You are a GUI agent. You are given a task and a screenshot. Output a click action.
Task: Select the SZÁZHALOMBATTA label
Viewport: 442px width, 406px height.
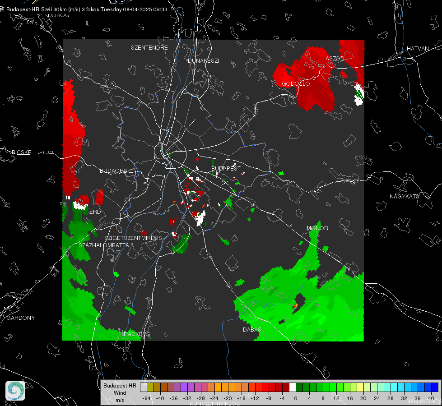click(x=104, y=245)
